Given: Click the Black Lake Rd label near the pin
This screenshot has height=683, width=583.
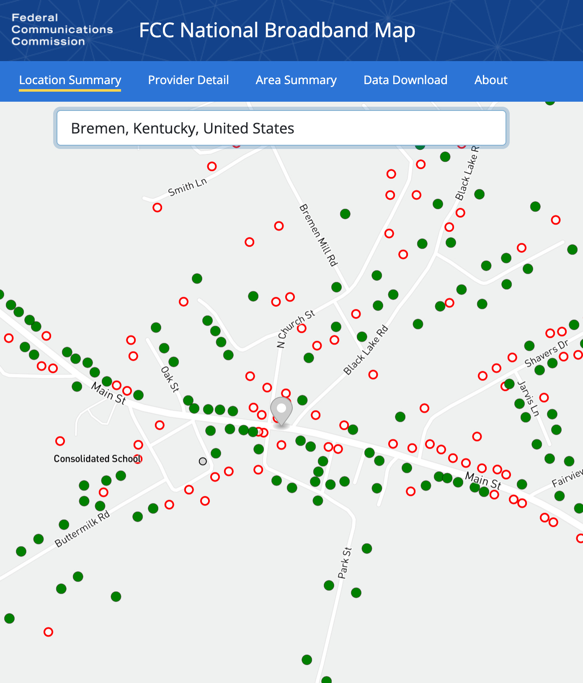Looking at the screenshot, I should (366, 350).
